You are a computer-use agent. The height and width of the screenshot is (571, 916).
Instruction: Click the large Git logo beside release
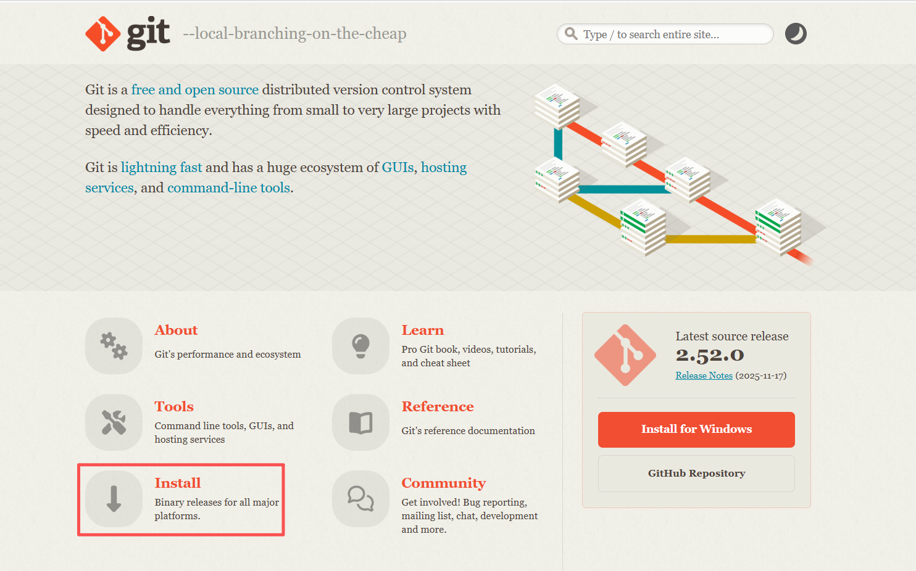(625, 355)
